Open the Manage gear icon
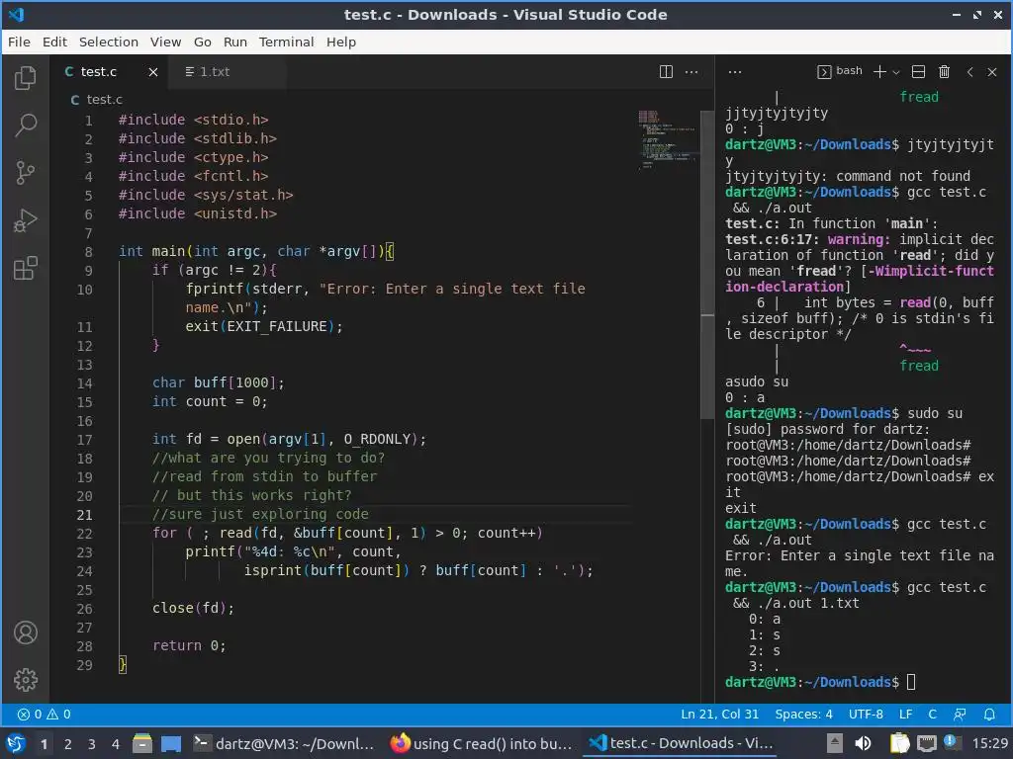1013x759 pixels. click(x=25, y=680)
